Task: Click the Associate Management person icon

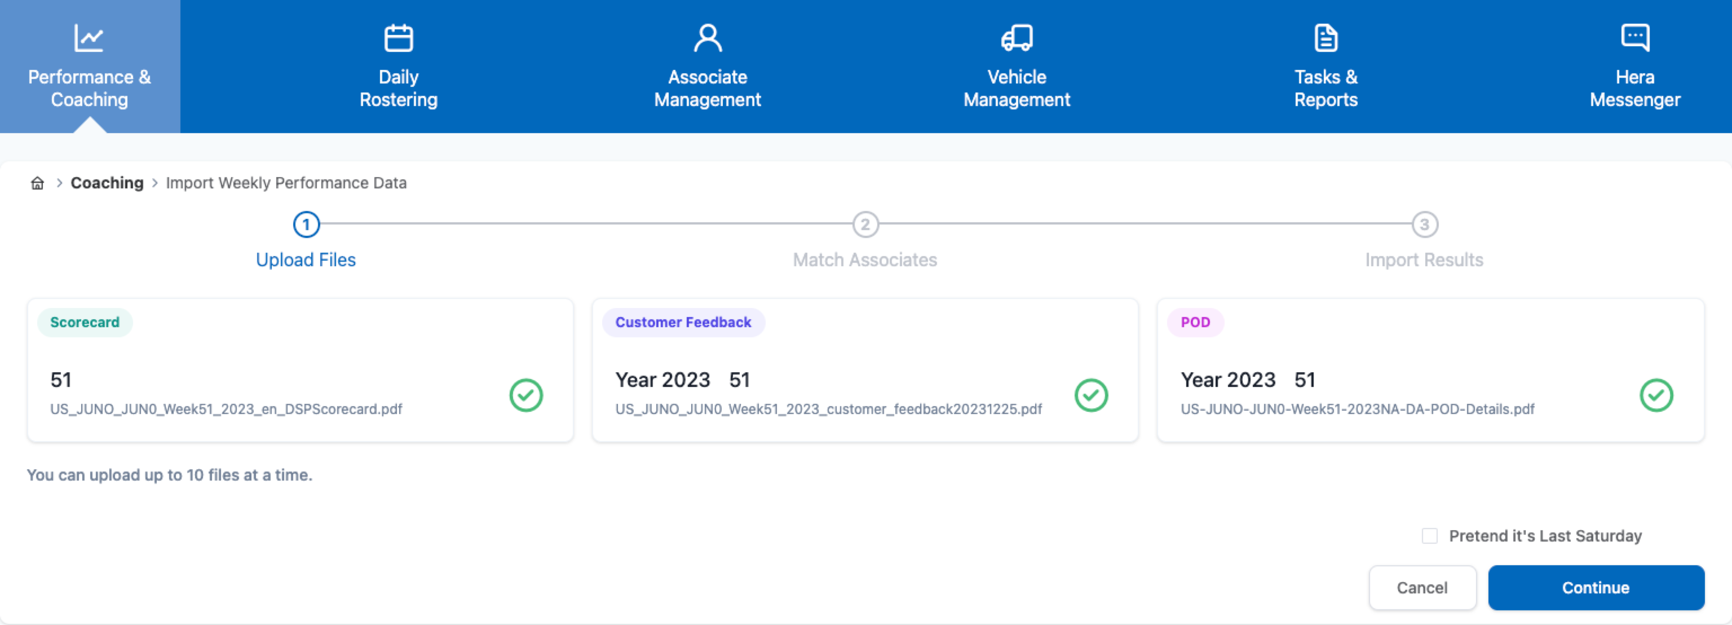Action: click(708, 38)
